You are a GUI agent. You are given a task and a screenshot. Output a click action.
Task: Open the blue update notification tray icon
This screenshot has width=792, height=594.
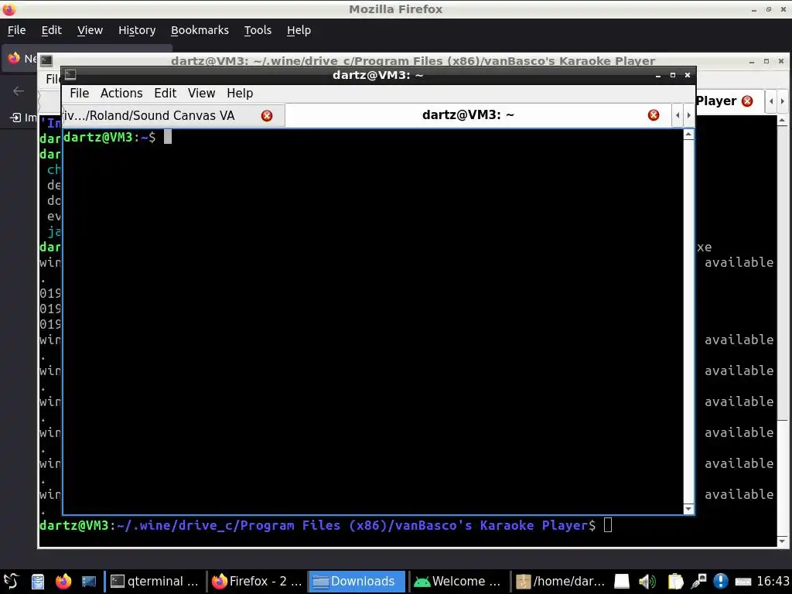pyautogui.click(x=721, y=582)
